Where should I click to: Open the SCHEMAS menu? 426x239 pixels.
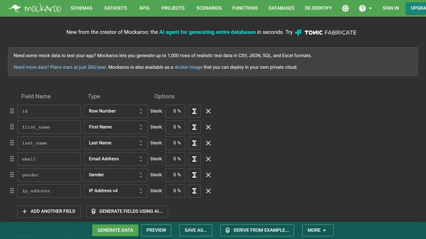82,8
